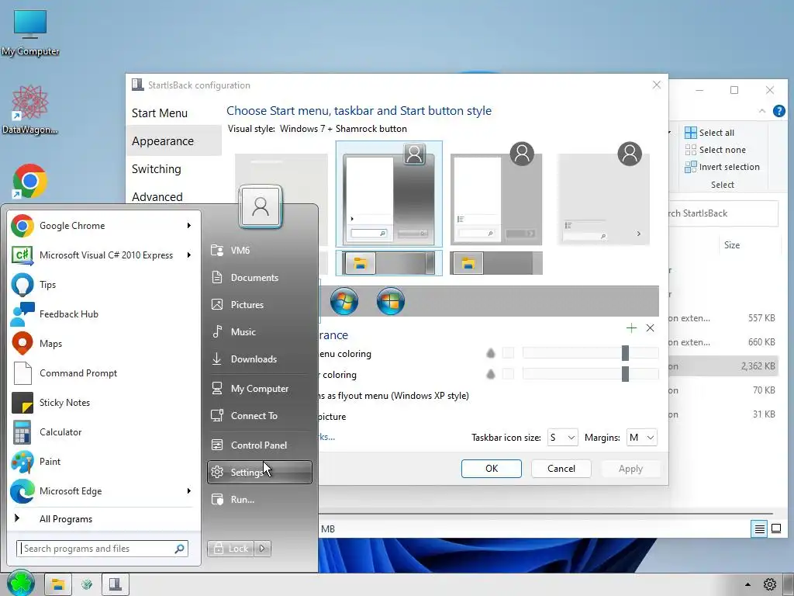
Task: Switch to Switching settings tab
Action: click(174, 168)
